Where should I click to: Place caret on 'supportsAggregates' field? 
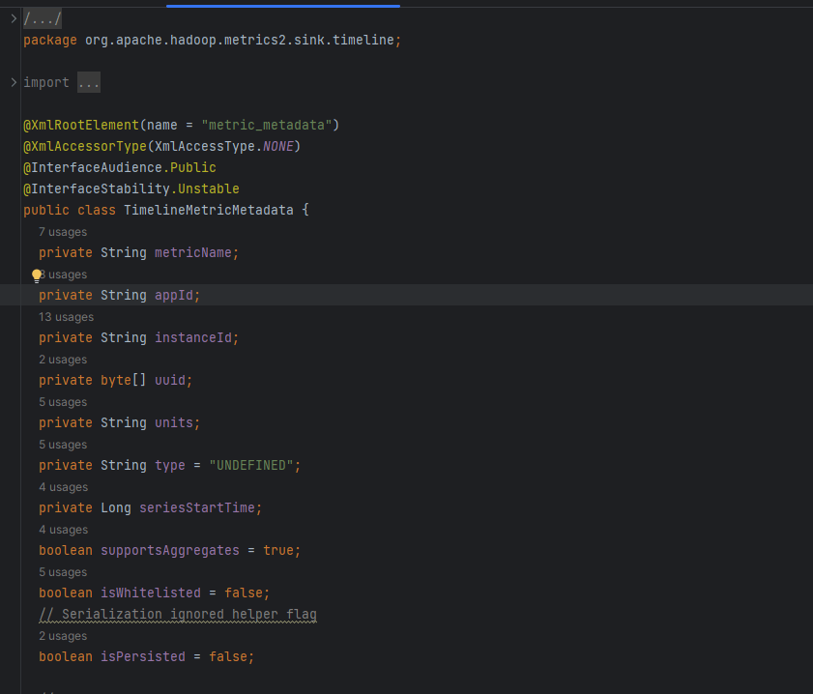point(170,550)
